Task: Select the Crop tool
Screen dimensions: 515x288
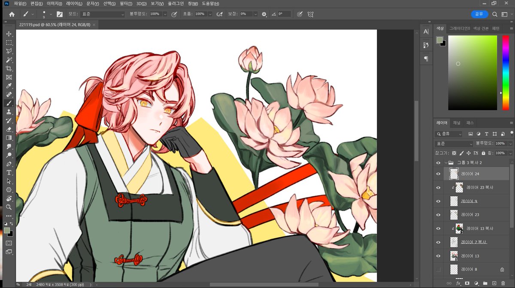Action: (9, 69)
